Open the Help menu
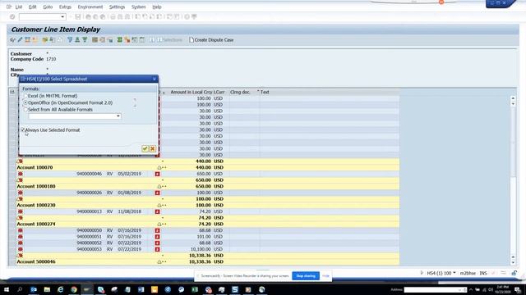Screen dimensions: 526x295 coord(157,7)
